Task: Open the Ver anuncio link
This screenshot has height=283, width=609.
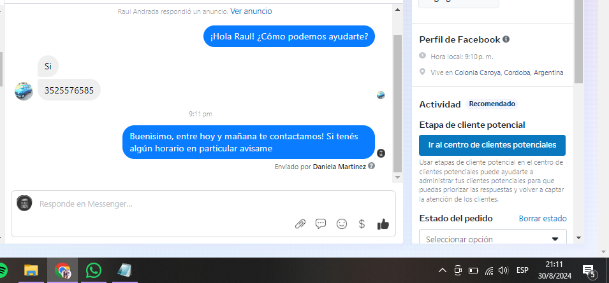Action: pos(251,11)
